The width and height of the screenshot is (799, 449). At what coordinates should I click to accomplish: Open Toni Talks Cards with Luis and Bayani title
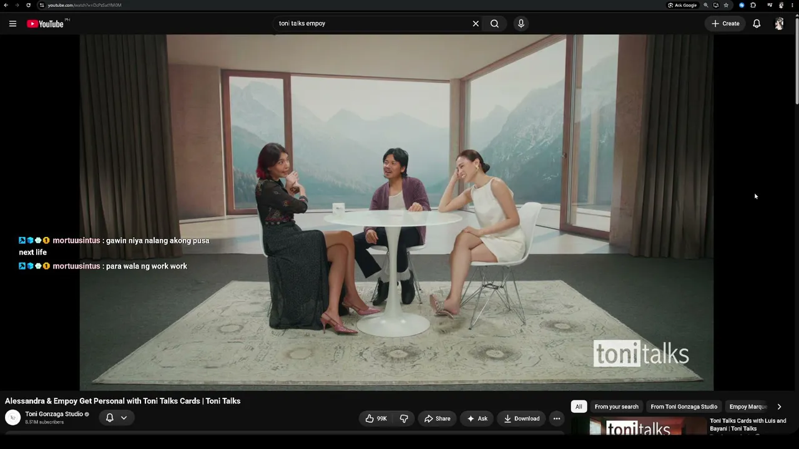click(x=748, y=425)
